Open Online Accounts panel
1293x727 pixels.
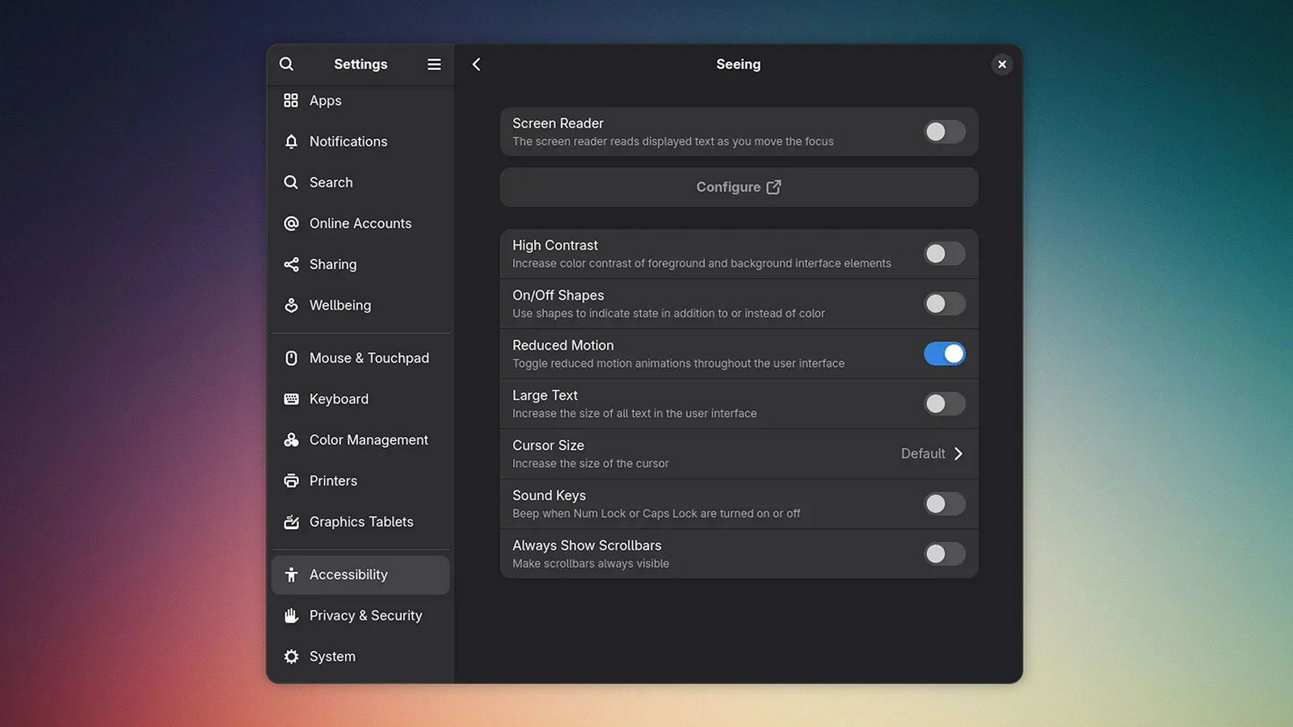360,224
